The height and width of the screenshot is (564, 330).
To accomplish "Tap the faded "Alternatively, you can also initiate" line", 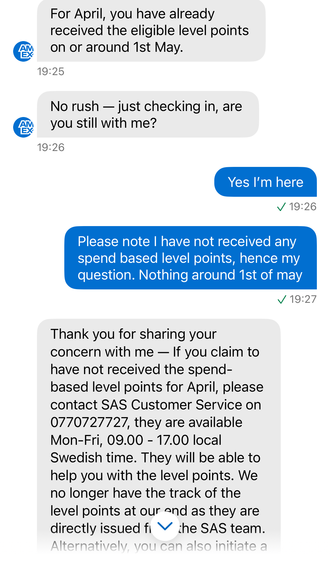I will [159, 546].
